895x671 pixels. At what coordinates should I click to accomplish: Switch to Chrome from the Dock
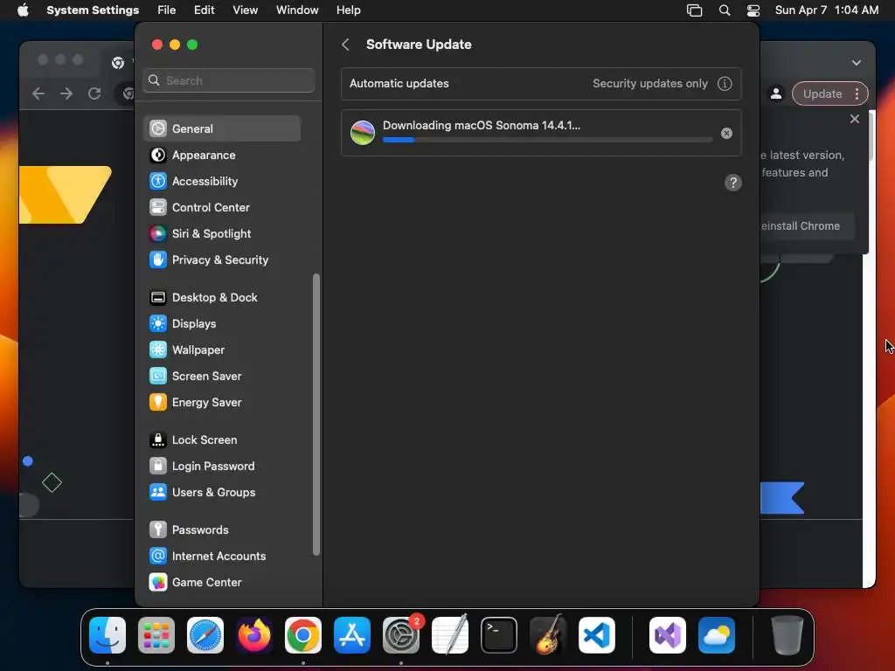coord(303,635)
